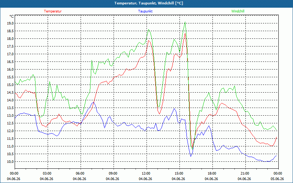Viewport: 293px width, 183px height.
Task: Click the '°C' unit label on y-axis
Action: 12,16
